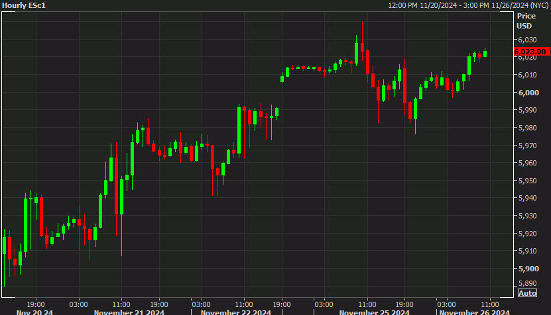Click the bold 6,000 price axis label

pyautogui.click(x=528, y=93)
